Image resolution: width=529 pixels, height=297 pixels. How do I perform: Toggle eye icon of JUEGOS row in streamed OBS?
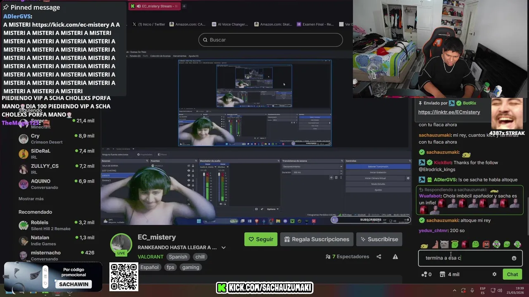tap(189, 175)
